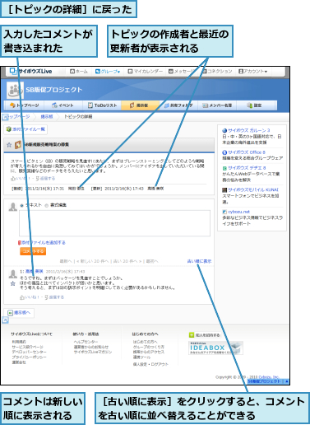Open commenter 高橋 美咲 profile link
Image resolution: width=310 pixels, height=425 pixels.
click(x=35, y=271)
